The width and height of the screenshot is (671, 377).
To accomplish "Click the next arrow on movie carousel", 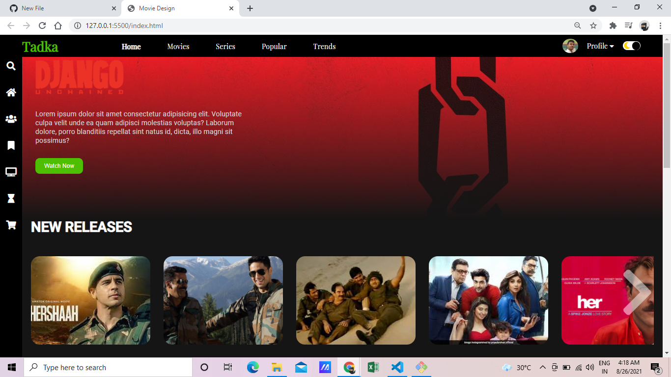I will (x=637, y=293).
